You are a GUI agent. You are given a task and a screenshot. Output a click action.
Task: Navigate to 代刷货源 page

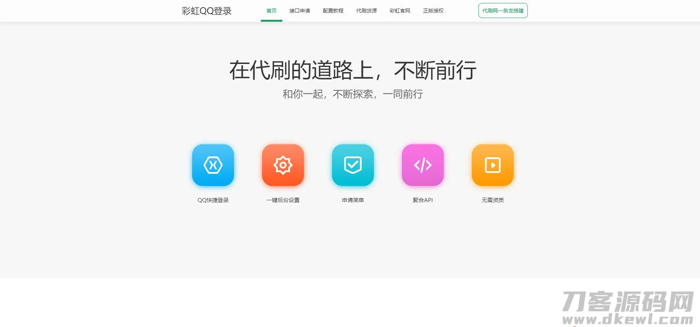click(366, 11)
